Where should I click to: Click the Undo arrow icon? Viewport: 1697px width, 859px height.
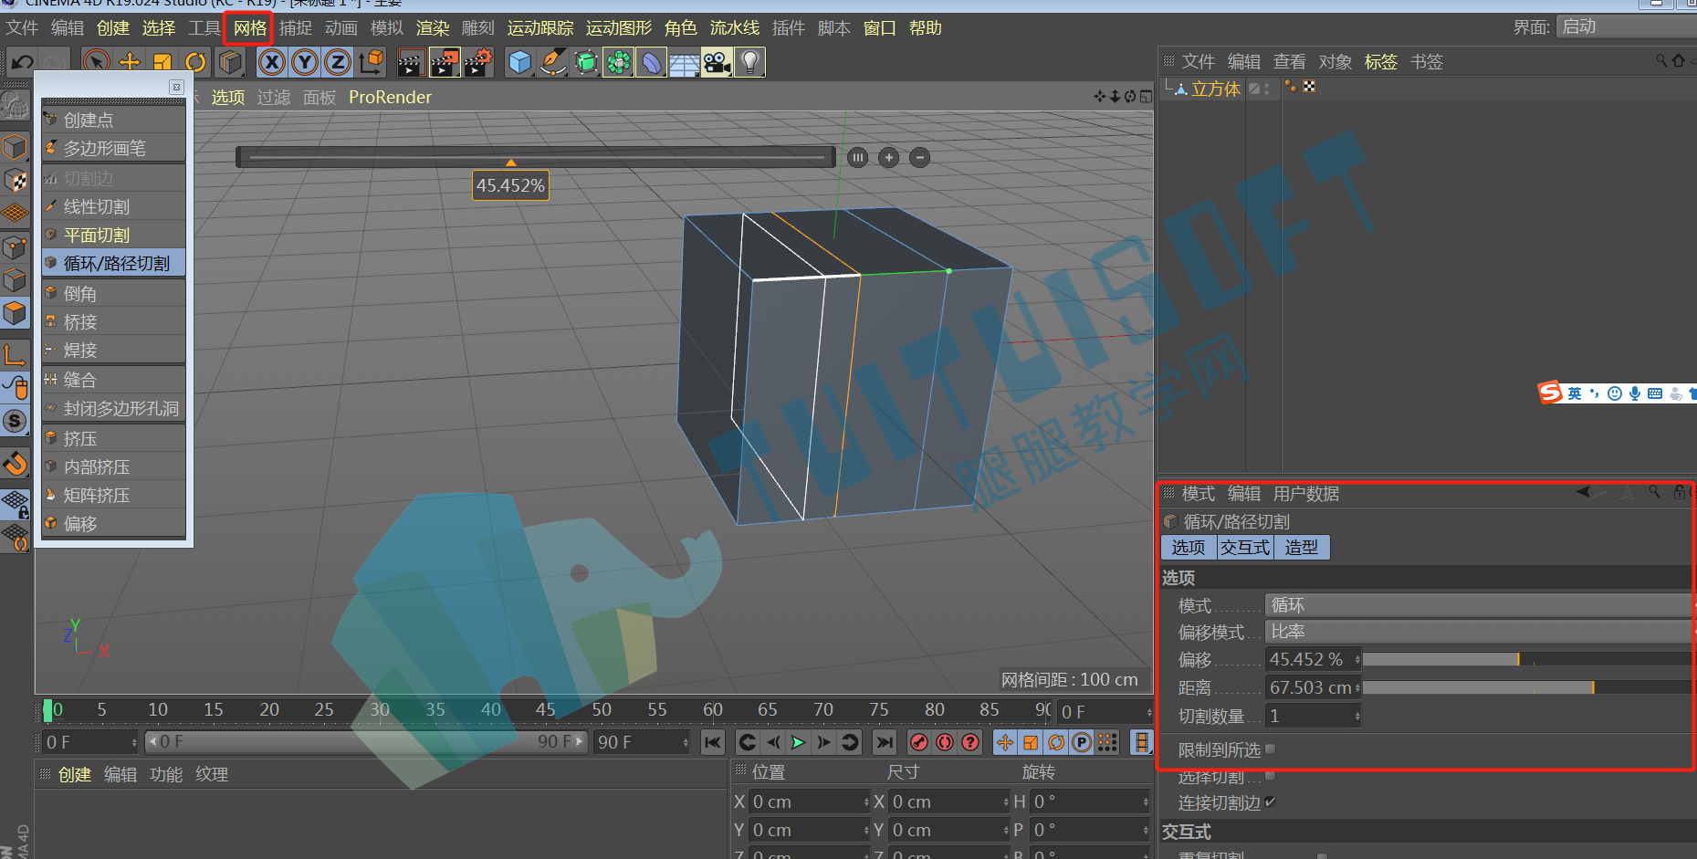(21, 62)
